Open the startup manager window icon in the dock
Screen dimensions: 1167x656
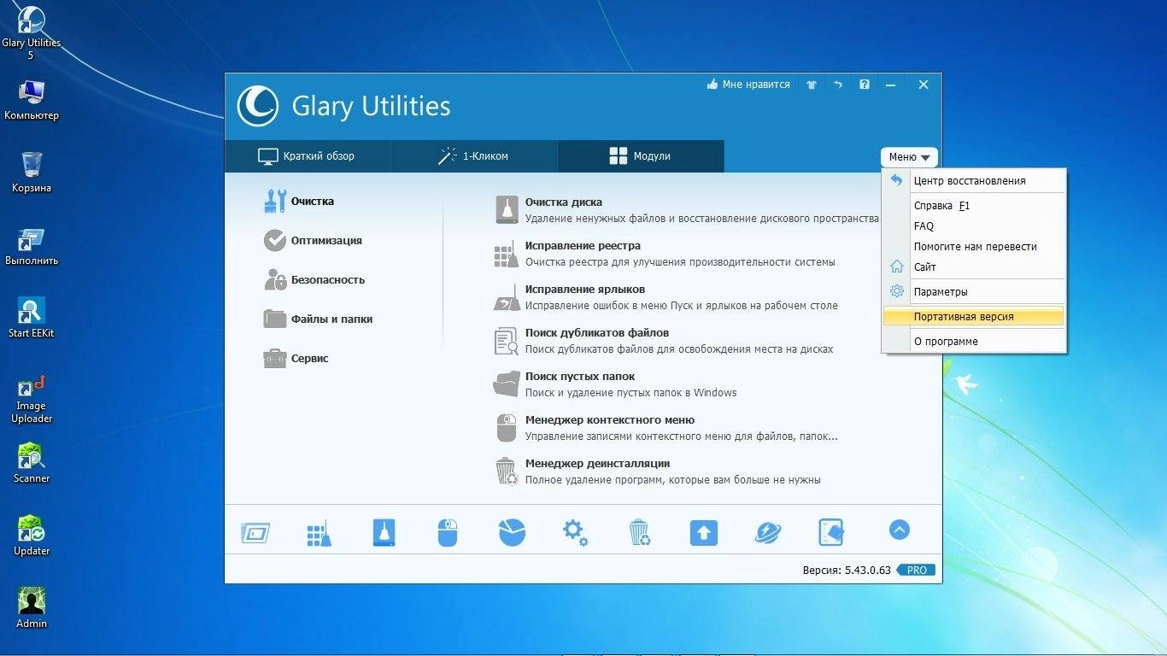[x=255, y=533]
